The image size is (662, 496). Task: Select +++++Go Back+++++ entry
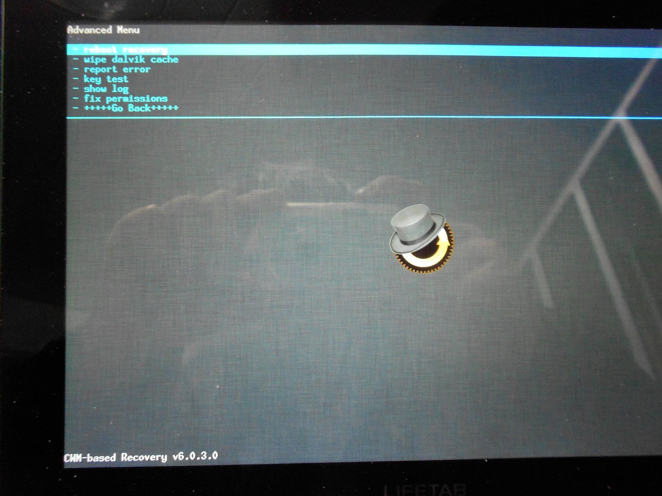pos(126,108)
